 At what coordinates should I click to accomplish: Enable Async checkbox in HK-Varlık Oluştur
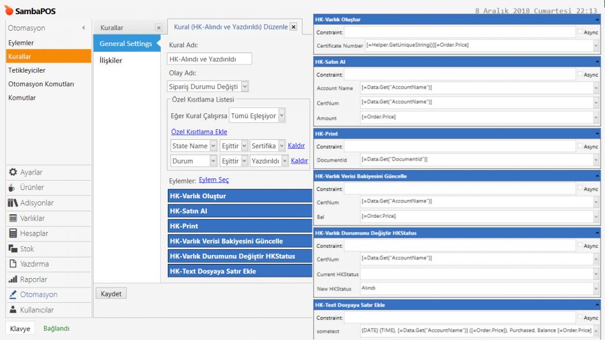[x=580, y=32]
